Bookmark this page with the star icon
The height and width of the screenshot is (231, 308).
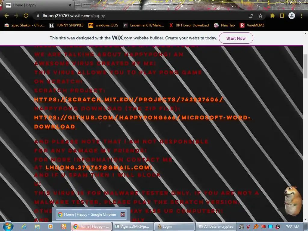pyautogui.click(x=260, y=16)
